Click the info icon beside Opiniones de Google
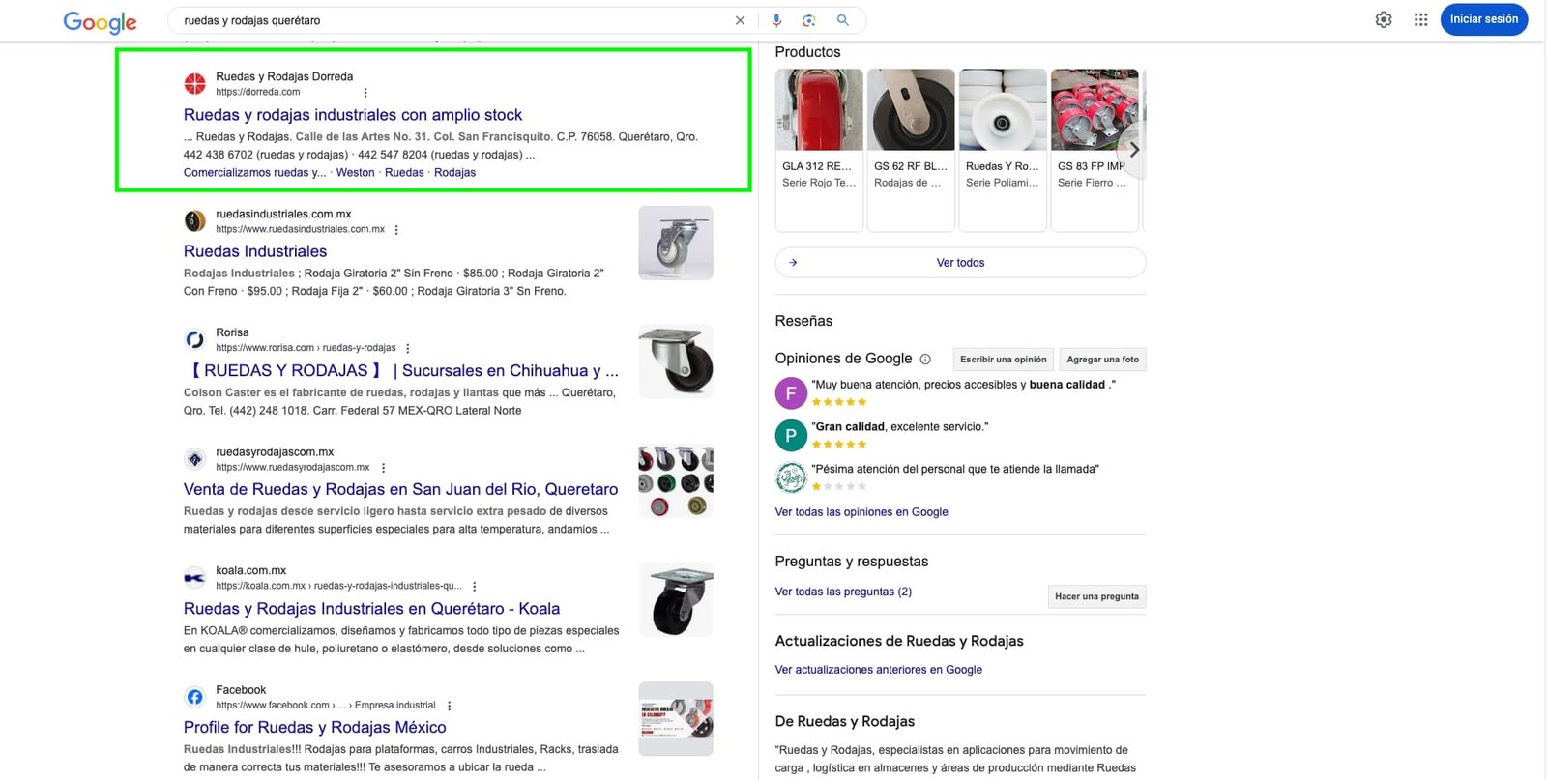This screenshot has height=780, width=1547. pos(925,360)
